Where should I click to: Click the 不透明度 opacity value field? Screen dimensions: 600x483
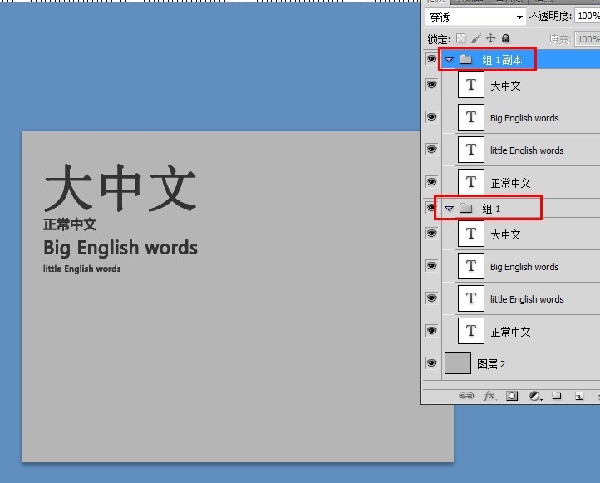(x=588, y=16)
